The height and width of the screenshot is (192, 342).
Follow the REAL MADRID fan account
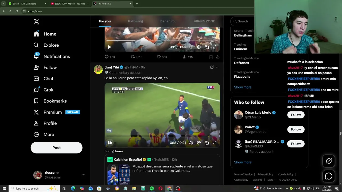pos(296,144)
